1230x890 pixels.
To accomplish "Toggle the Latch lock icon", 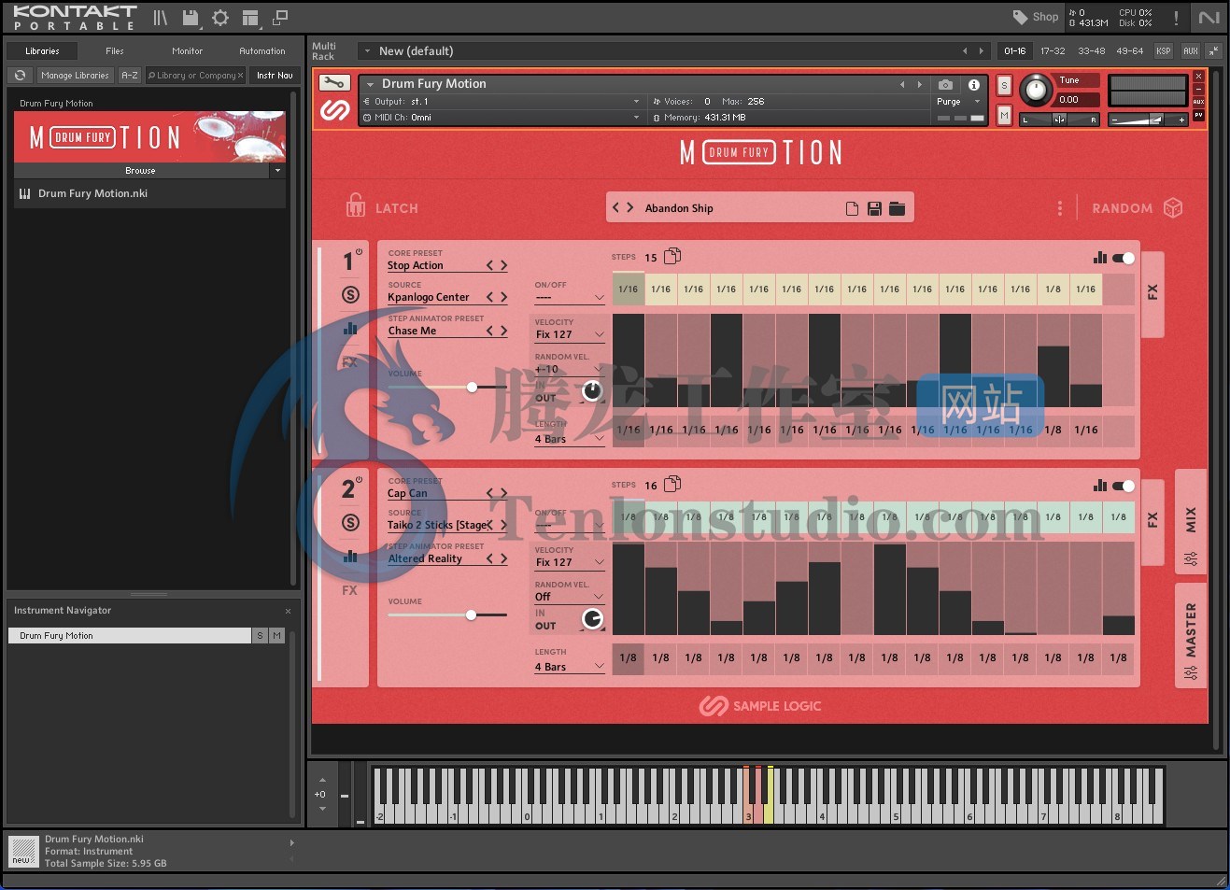I will pos(356,205).
